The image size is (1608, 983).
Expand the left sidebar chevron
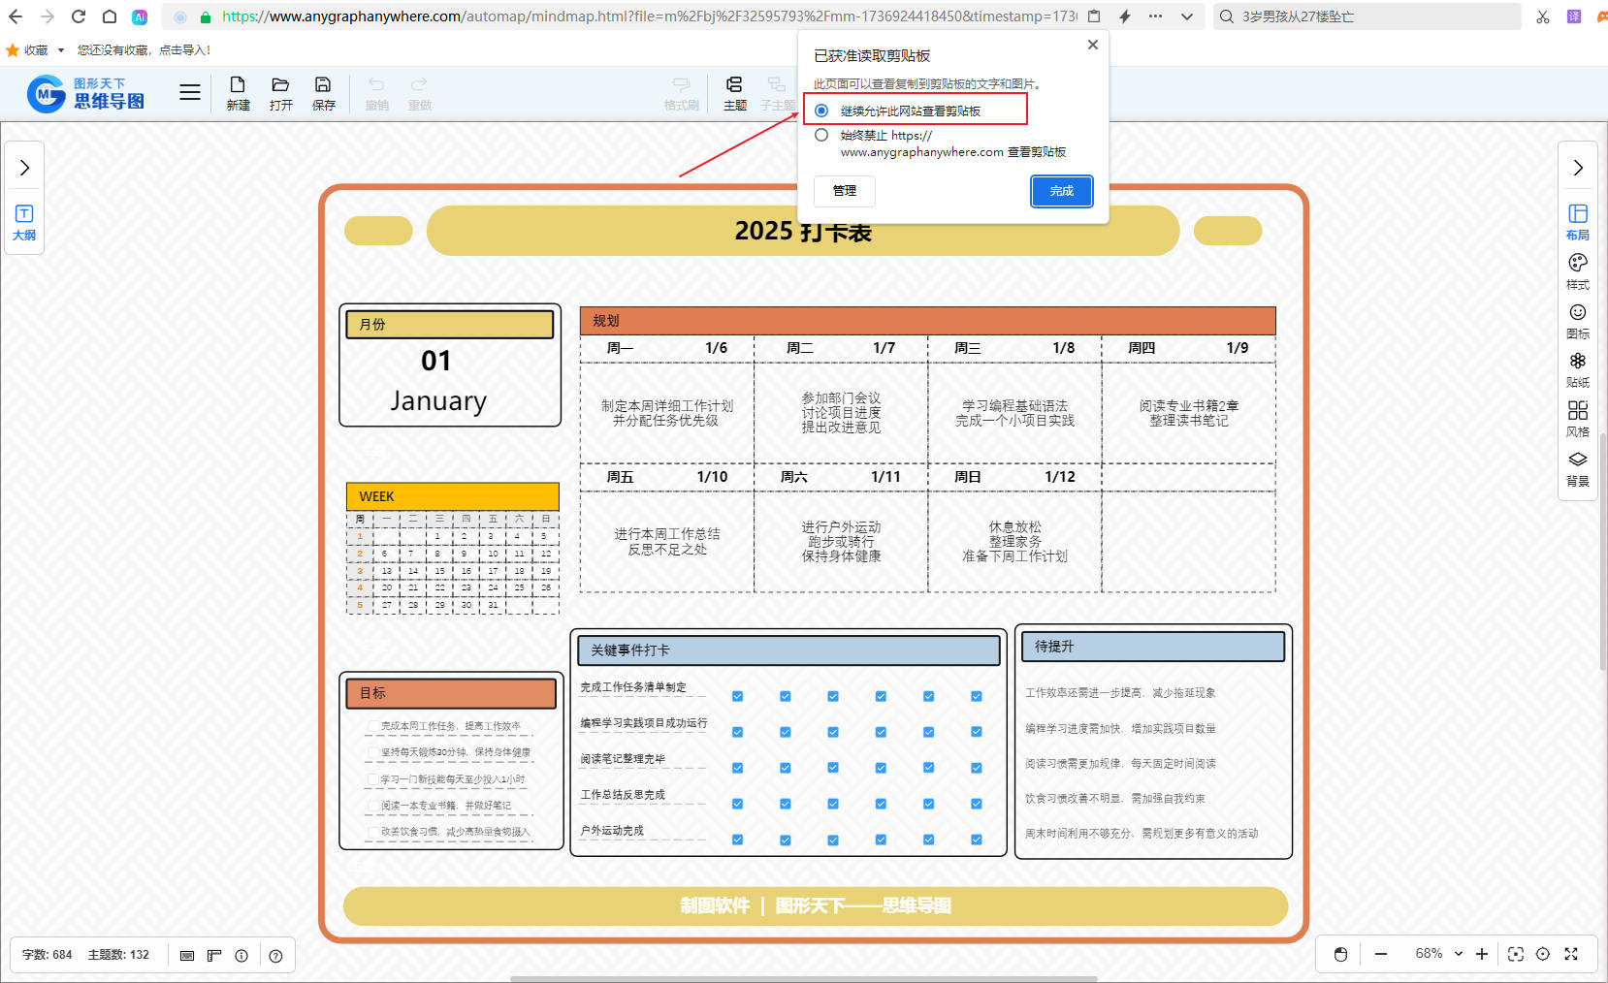click(x=24, y=168)
